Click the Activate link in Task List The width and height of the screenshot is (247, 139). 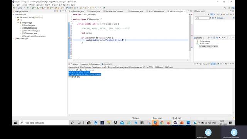[x=220, y=18]
